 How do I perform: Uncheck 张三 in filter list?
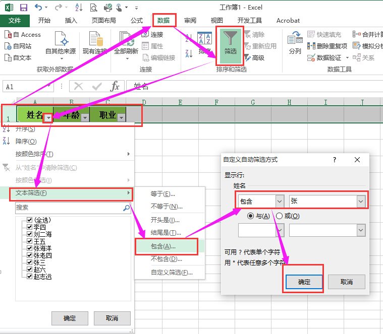[30, 262]
